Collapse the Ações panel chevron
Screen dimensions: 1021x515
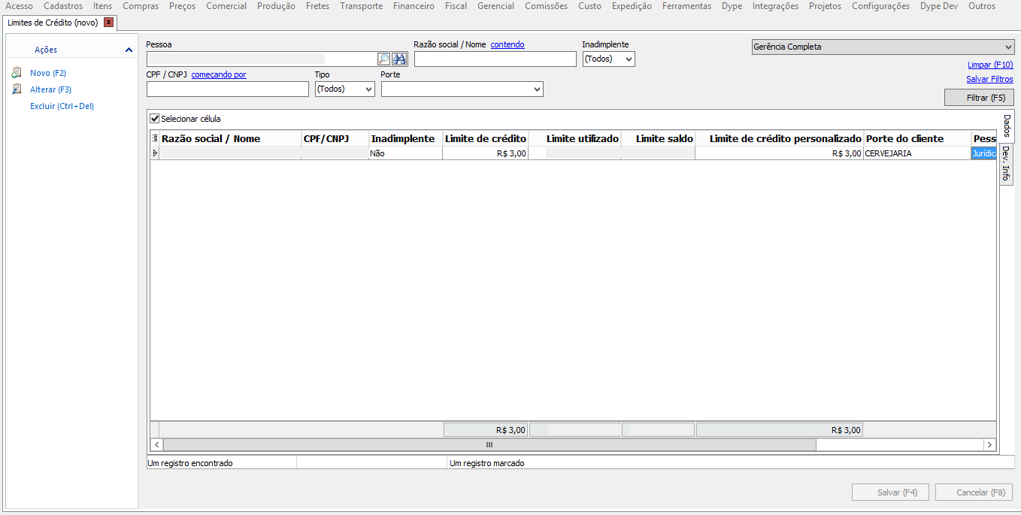point(129,50)
